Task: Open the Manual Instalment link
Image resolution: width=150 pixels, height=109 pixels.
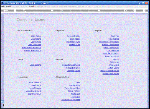Action: [x=33, y=91]
